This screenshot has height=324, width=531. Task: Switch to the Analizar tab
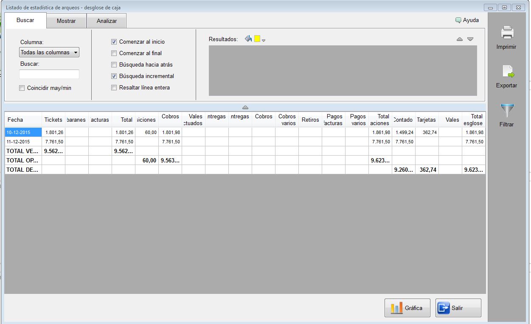[107, 21]
